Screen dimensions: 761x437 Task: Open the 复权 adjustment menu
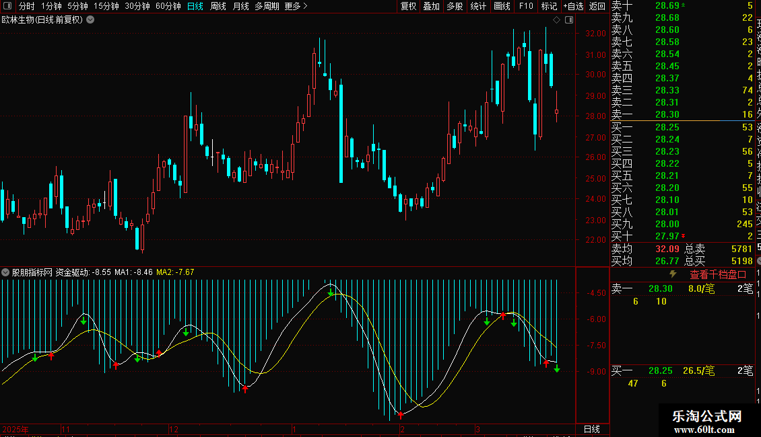tap(408, 6)
